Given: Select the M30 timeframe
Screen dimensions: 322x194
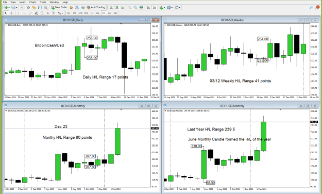Looking at the screenshot, I should point(86,13).
